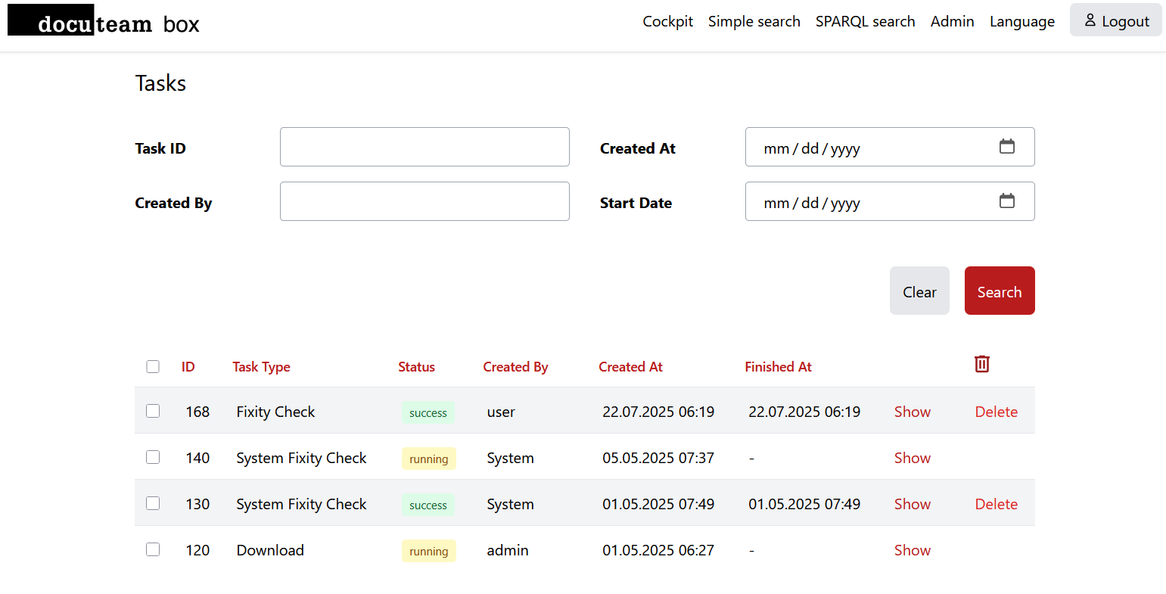Log out using the Logout button
Viewport: 1166px width, 594px height.
[x=1115, y=20]
